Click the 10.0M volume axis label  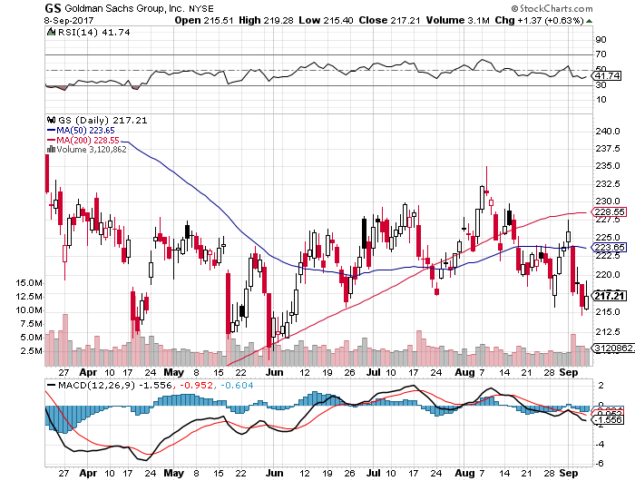click(29, 310)
